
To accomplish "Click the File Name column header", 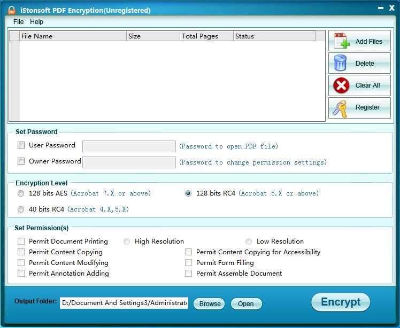I will (73, 36).
